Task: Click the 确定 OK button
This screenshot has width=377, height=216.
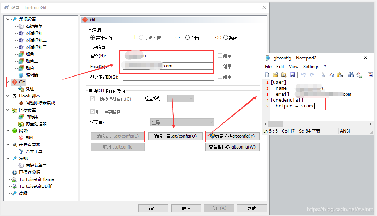Action: 153,208
